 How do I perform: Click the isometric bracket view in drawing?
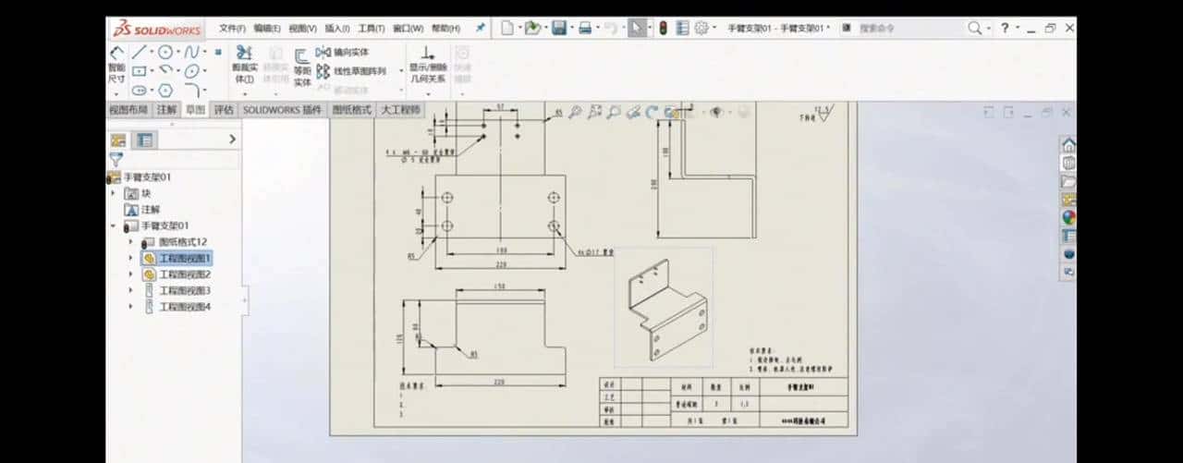tap(664, 309)
